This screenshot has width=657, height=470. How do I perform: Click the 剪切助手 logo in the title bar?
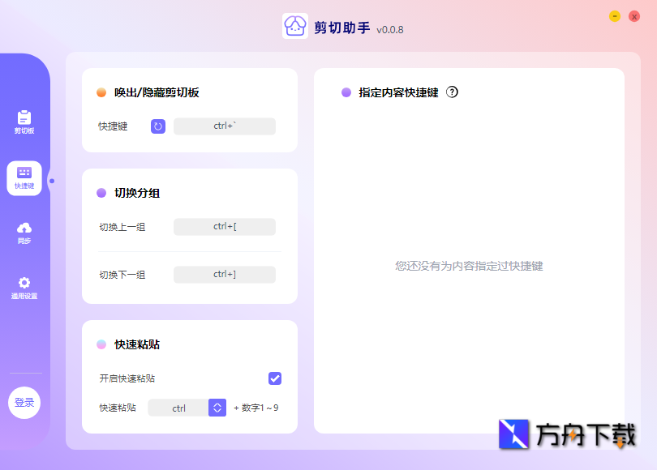pyautogui.click(x=294, y=26)
